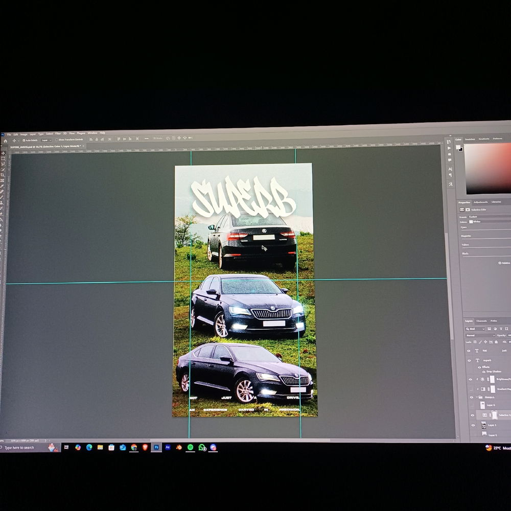Open Brave browser from the taskbar

click(145, 447)
